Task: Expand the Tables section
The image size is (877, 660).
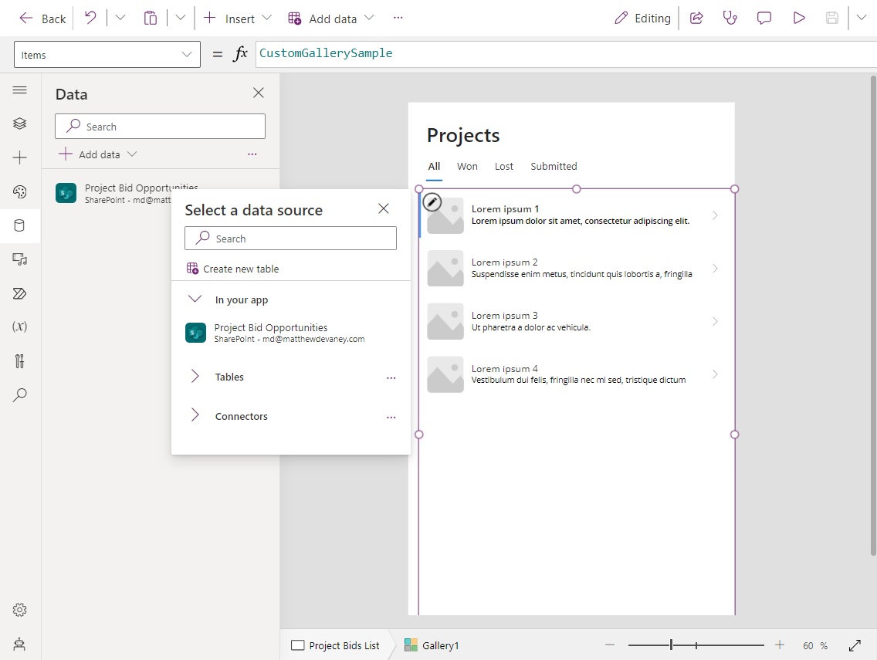Action: tap(195, 377)
